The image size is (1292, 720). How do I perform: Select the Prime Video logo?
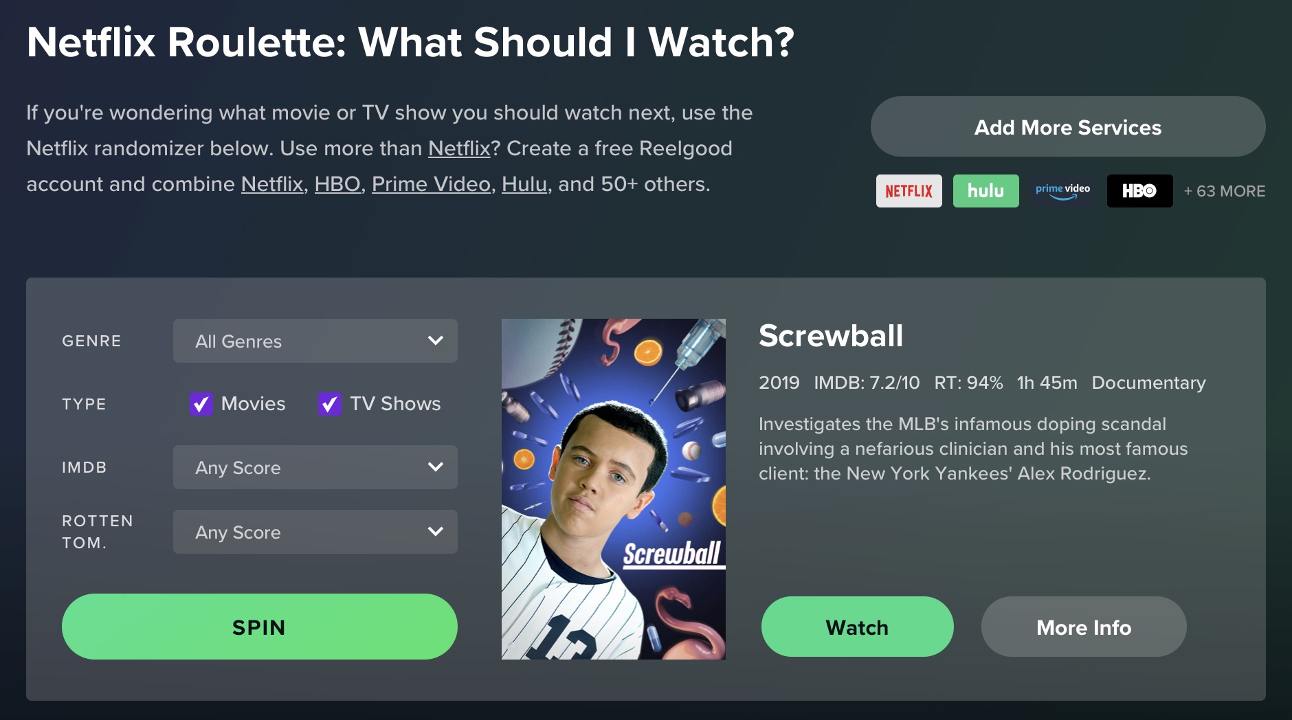point(1062,191)
